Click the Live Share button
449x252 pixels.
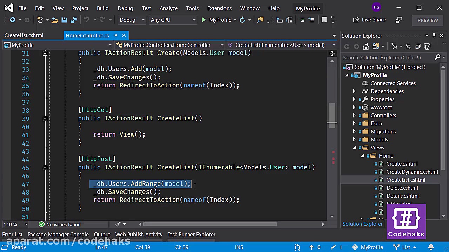pos(369,20)
